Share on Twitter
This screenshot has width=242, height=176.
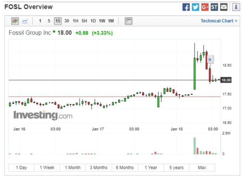click(x=195, y=7)
